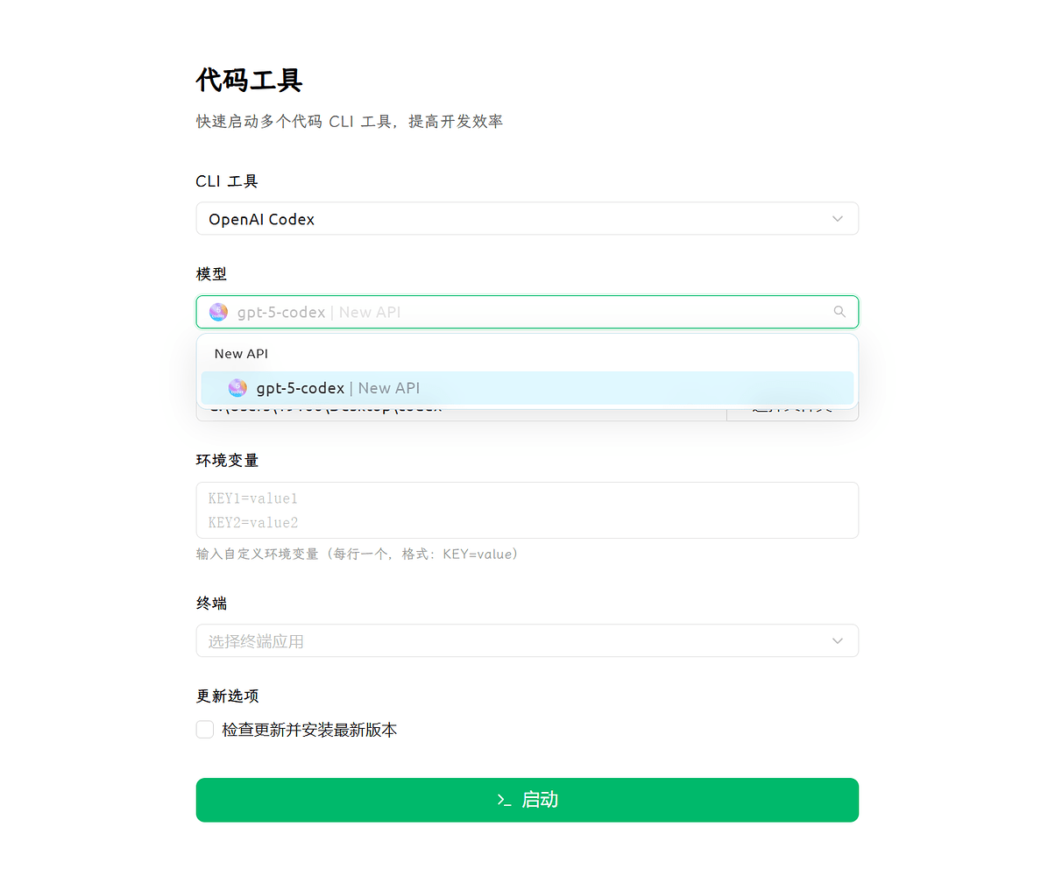
Task: Click the partially hidden select folder button
Action: tap(793, 413)
